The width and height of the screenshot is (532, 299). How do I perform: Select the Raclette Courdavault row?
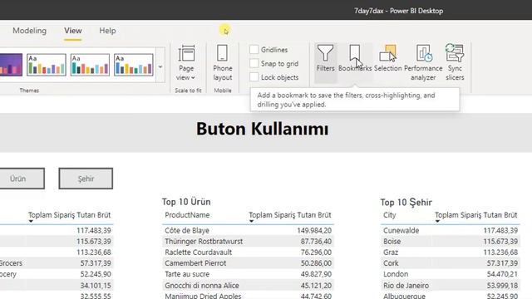click(248, 252)
